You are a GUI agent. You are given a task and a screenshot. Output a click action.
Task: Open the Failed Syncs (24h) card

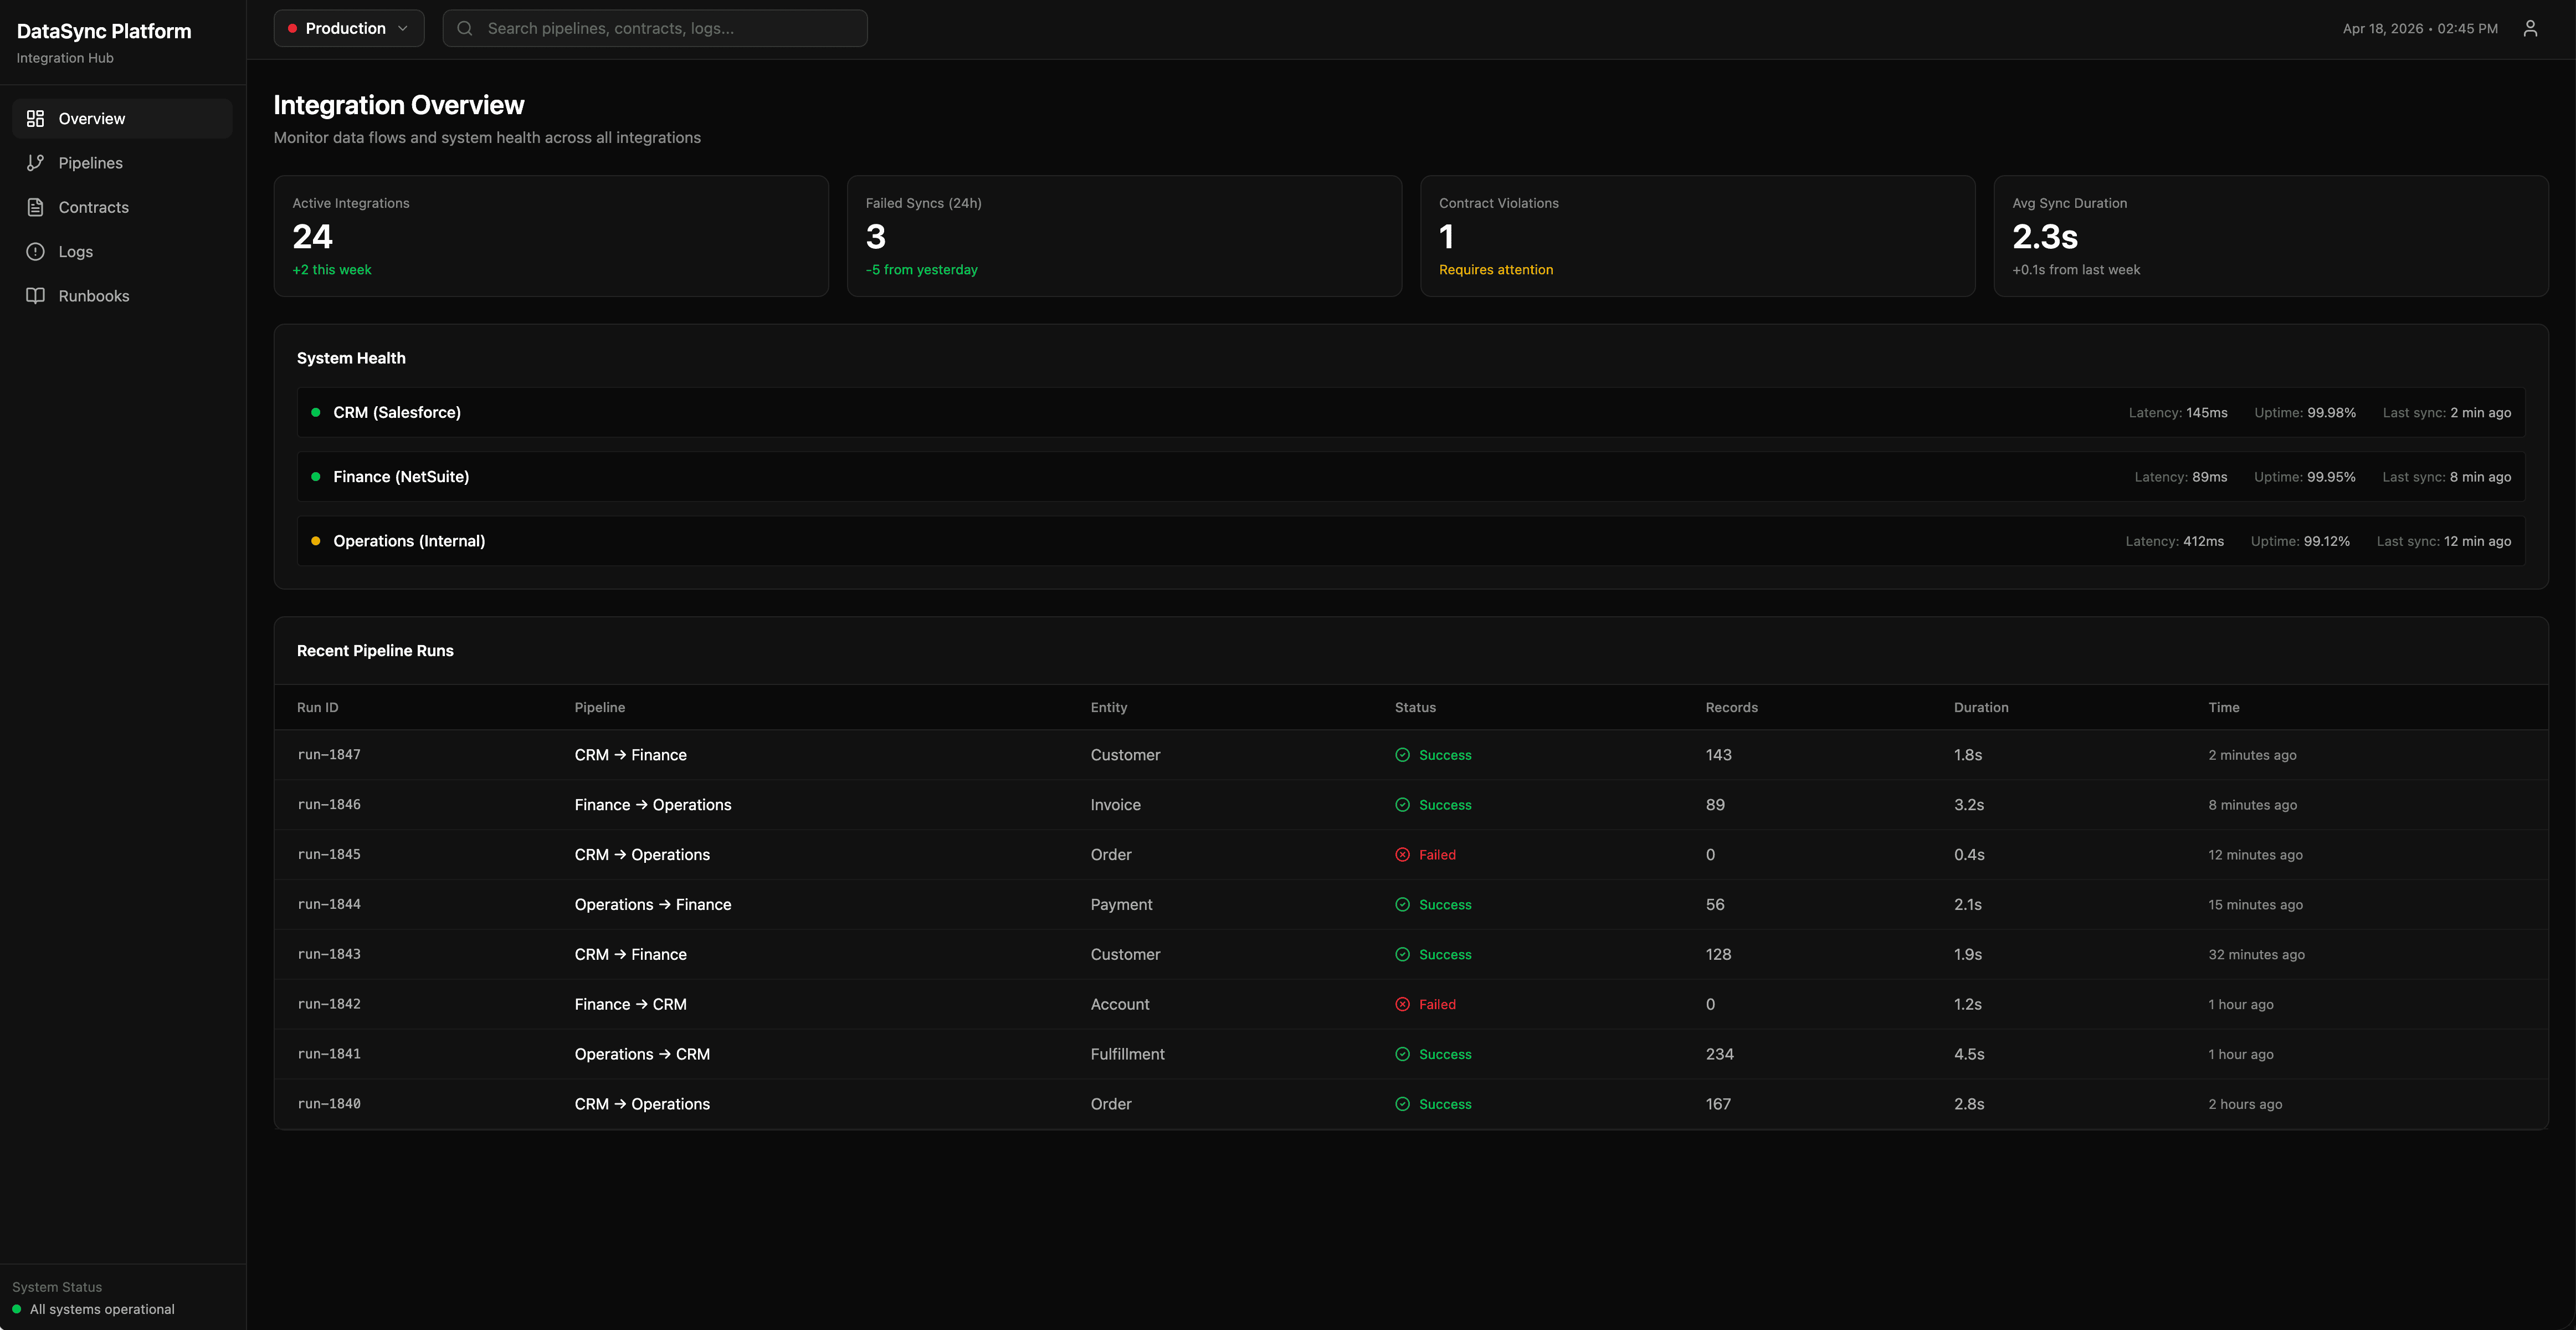[x=1124, y=236]
